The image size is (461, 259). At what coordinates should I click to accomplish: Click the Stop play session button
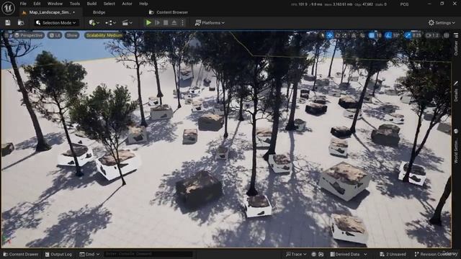[166, 22]
